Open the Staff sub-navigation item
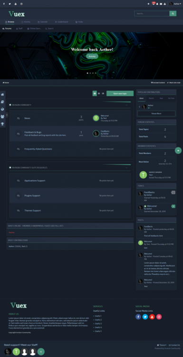 19,29
